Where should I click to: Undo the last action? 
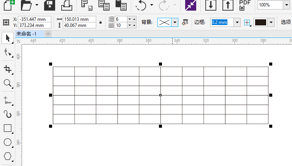point(141,5)
